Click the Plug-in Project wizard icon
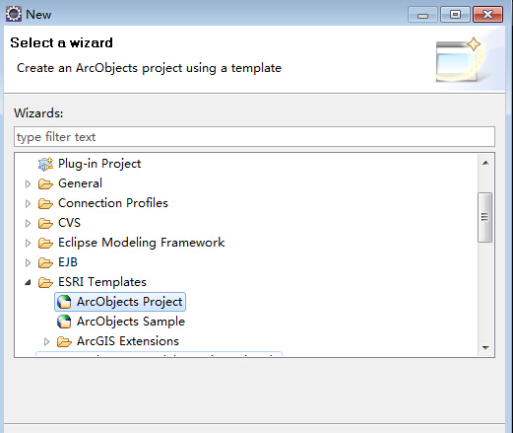513x433 pixels. [45, 164]
